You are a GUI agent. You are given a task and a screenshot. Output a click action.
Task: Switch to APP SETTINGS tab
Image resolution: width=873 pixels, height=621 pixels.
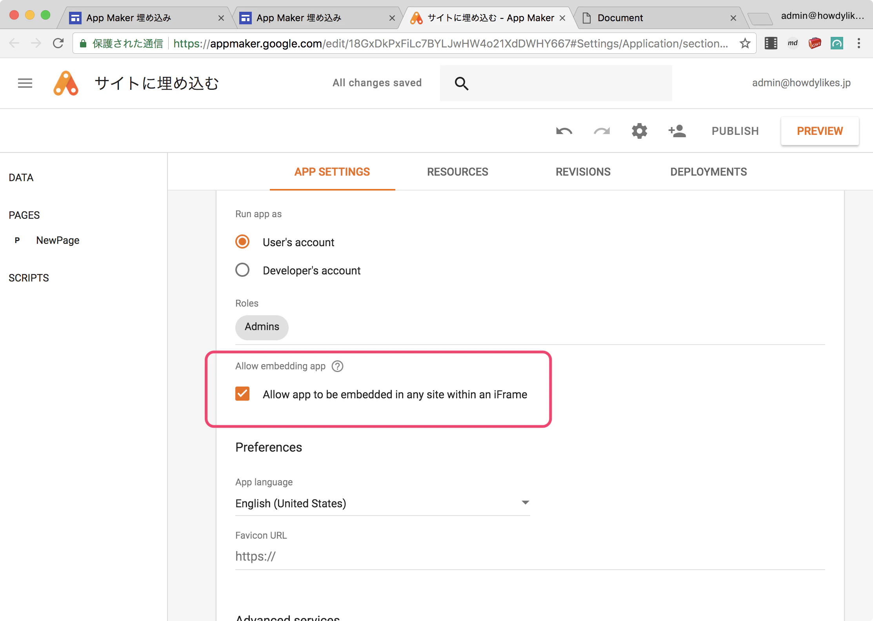pos(332,172)
